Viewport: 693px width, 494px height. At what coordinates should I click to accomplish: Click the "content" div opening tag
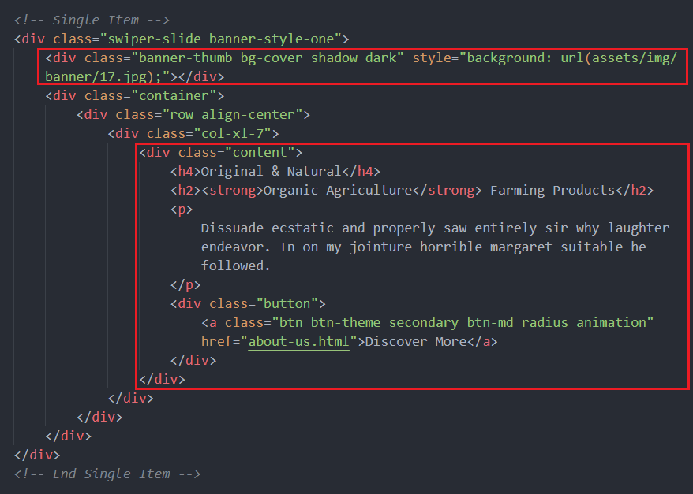[x=220, y=152]
